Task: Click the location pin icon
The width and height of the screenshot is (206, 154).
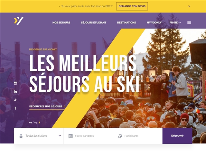Action: point(21,136)
